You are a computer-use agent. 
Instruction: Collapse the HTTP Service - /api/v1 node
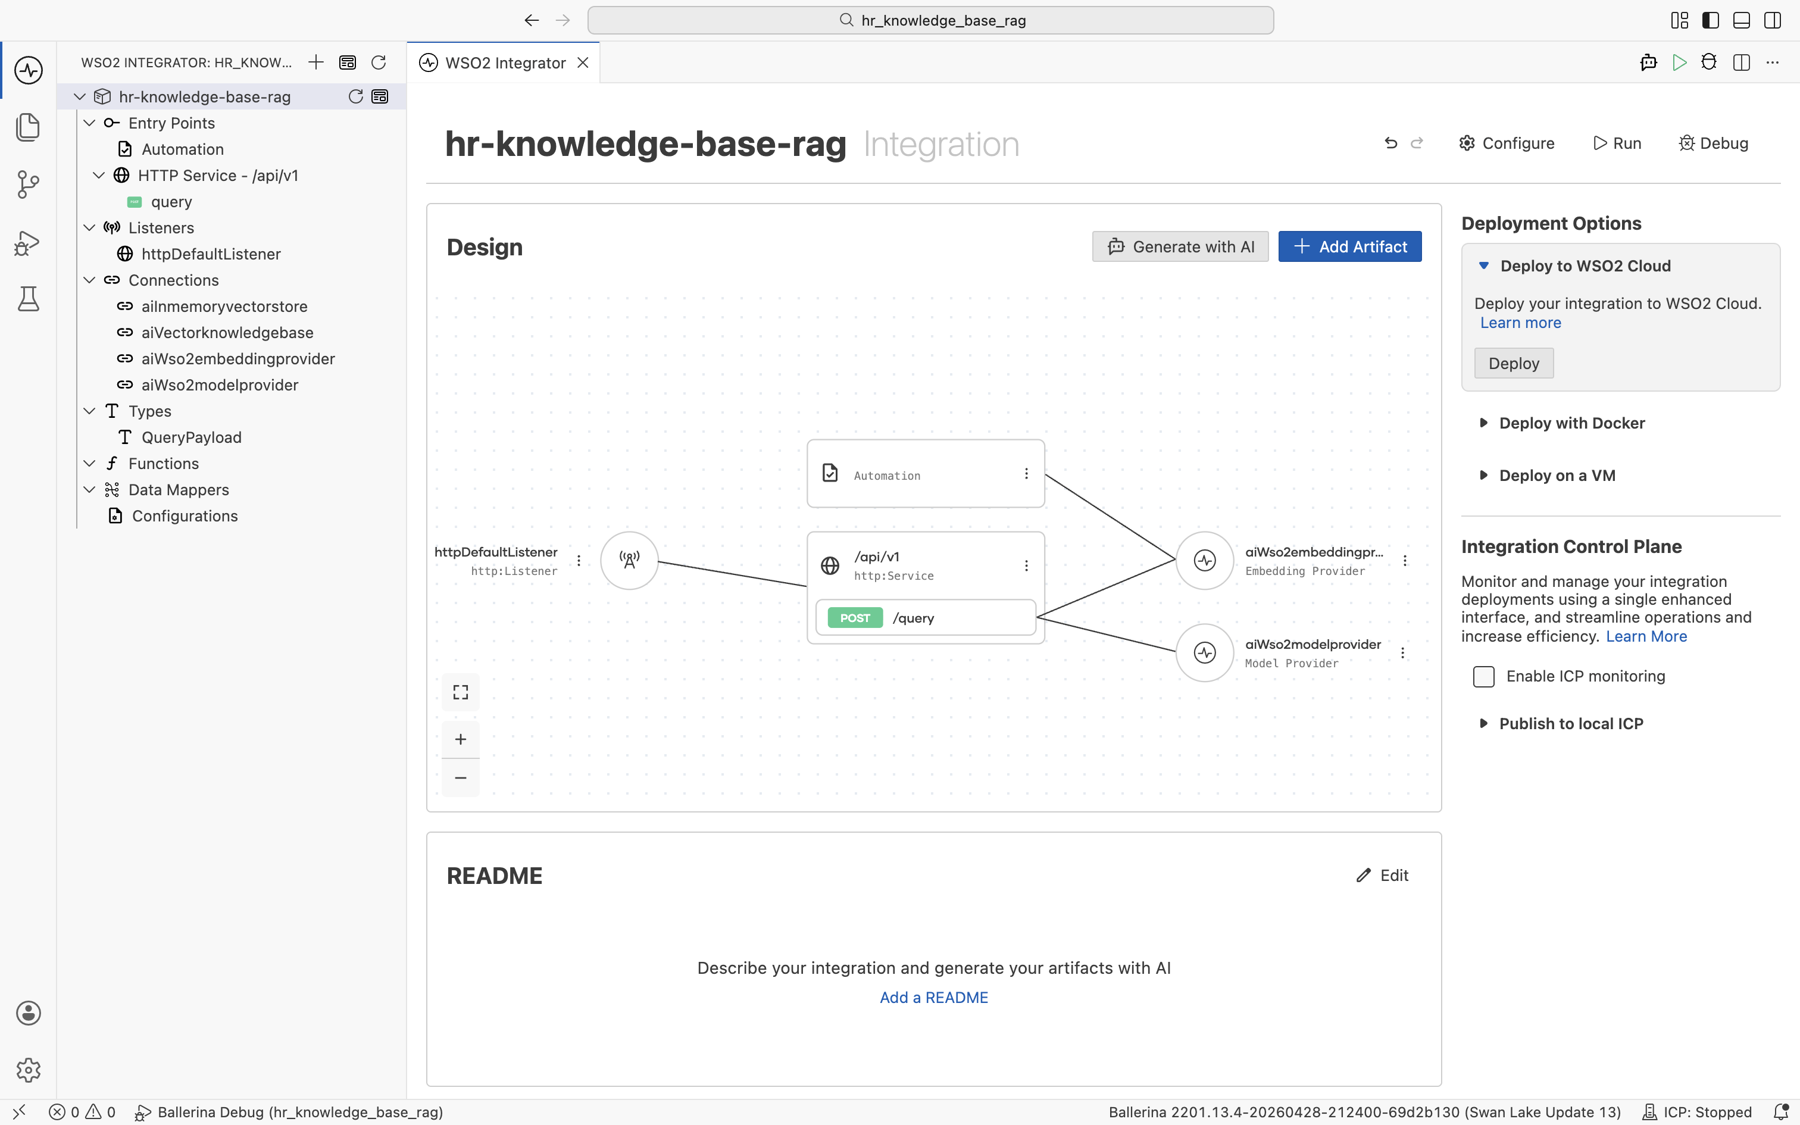(x=99, y=176)
